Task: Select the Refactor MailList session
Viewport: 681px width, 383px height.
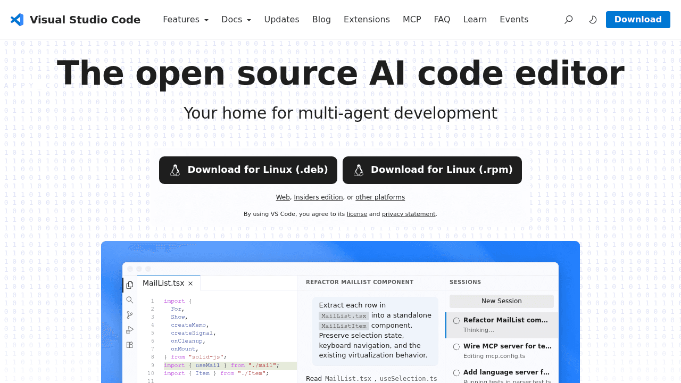Action: point(502,325)
